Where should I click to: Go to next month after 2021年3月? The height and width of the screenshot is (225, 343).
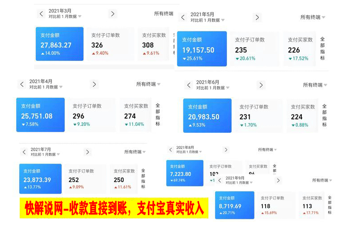[113, 14]
